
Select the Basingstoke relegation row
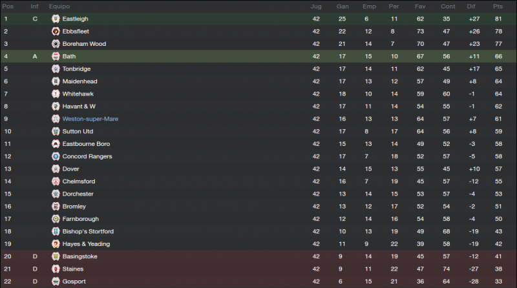point(258,256)
